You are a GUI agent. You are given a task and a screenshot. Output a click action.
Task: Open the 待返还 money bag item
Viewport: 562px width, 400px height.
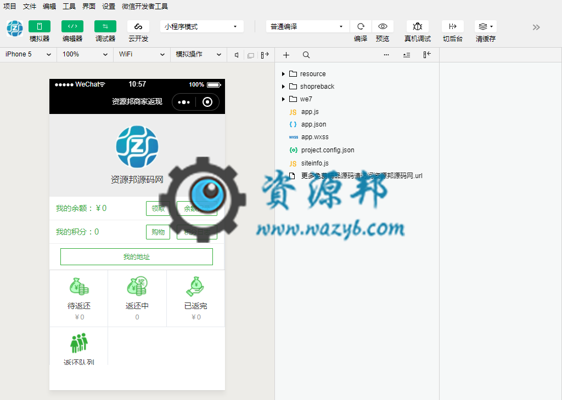coord(79,299)
